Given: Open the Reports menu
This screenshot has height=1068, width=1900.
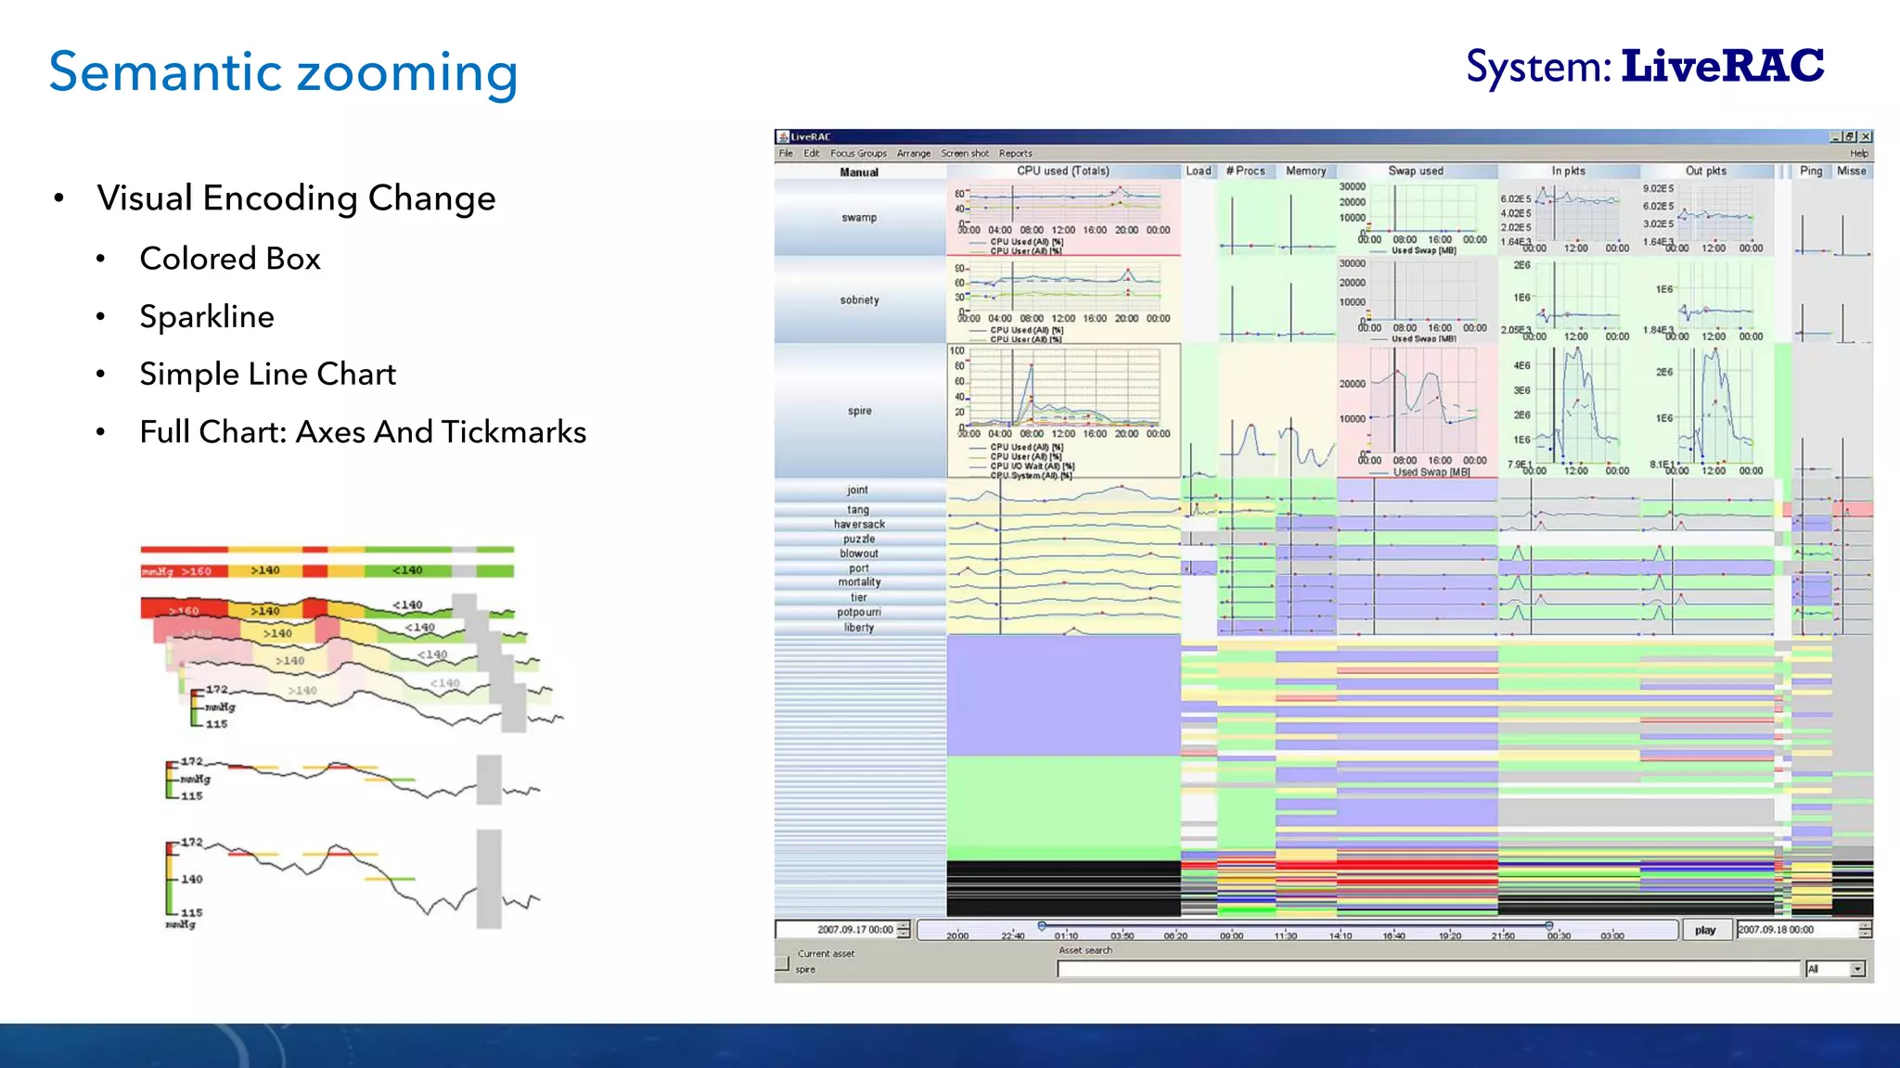Looking at the screenshot, I should pyautogui.click(x=1015, y=154).
